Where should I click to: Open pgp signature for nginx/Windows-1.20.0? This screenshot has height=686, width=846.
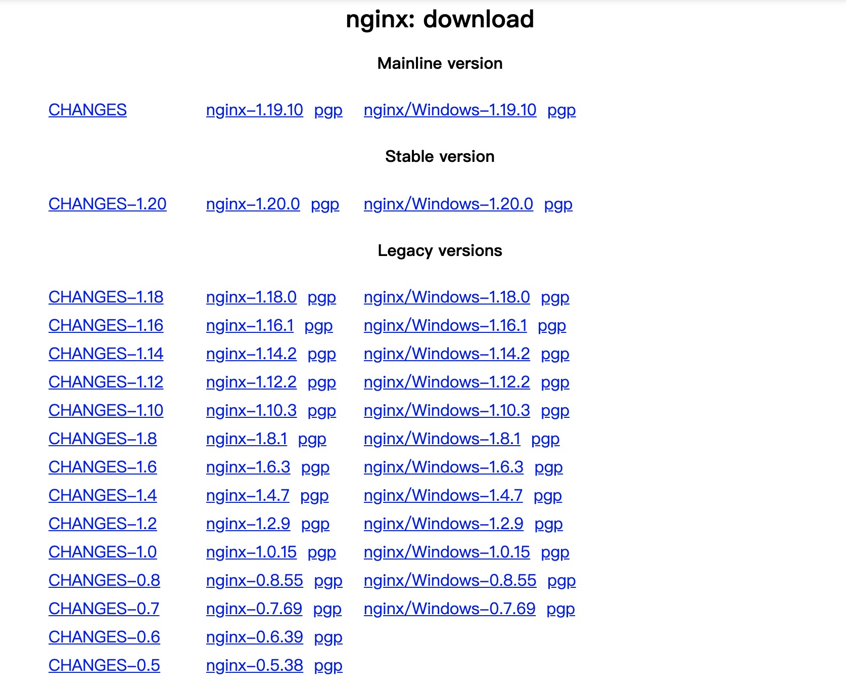[x=558, y=204]
